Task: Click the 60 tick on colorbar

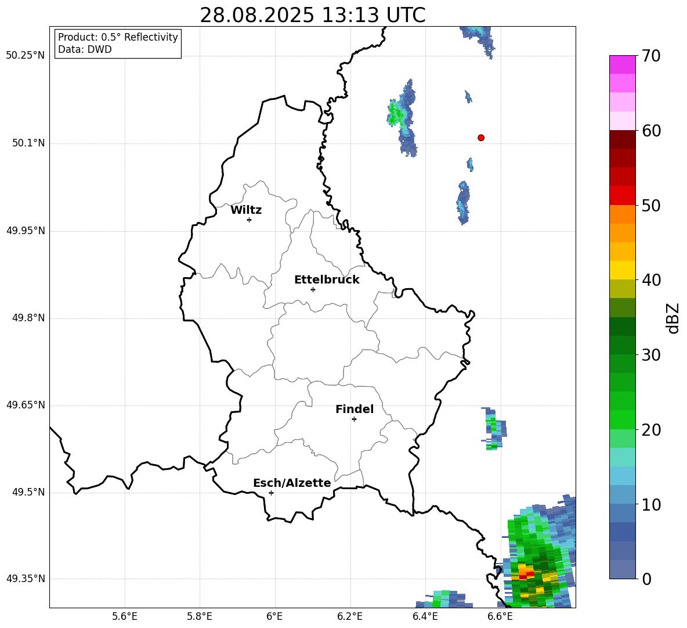Action: (x=651, y=131)
